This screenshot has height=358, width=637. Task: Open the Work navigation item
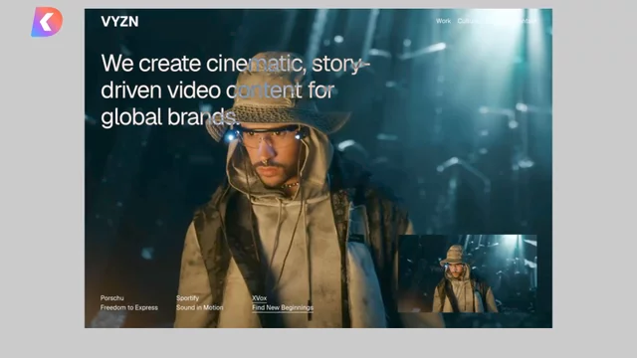coord(443,21)
